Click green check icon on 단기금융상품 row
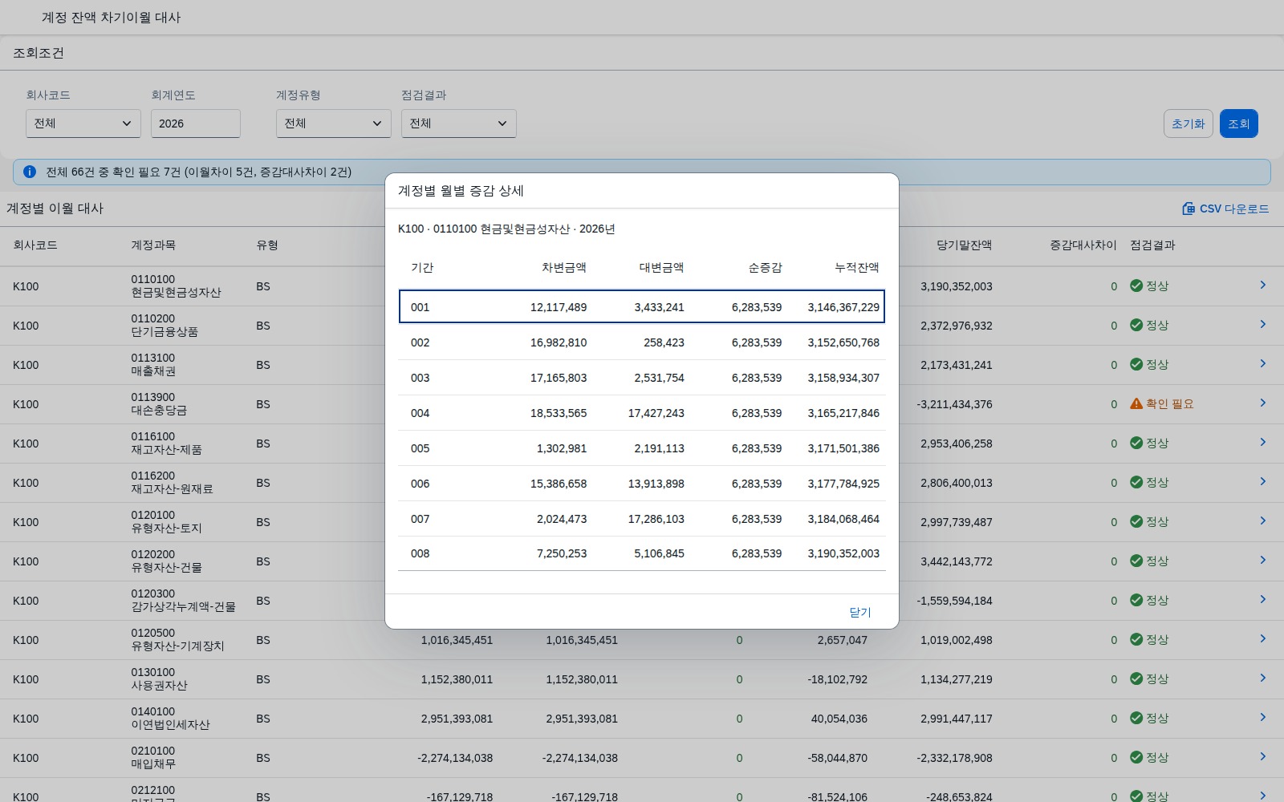The width and height of the screenshot is (1284, 802). click(x=1136, y=325)
